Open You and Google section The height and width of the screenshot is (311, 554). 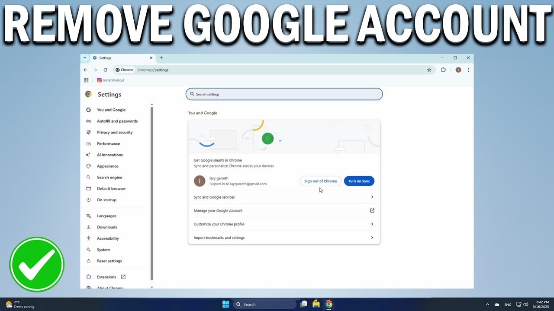(111, 110)
